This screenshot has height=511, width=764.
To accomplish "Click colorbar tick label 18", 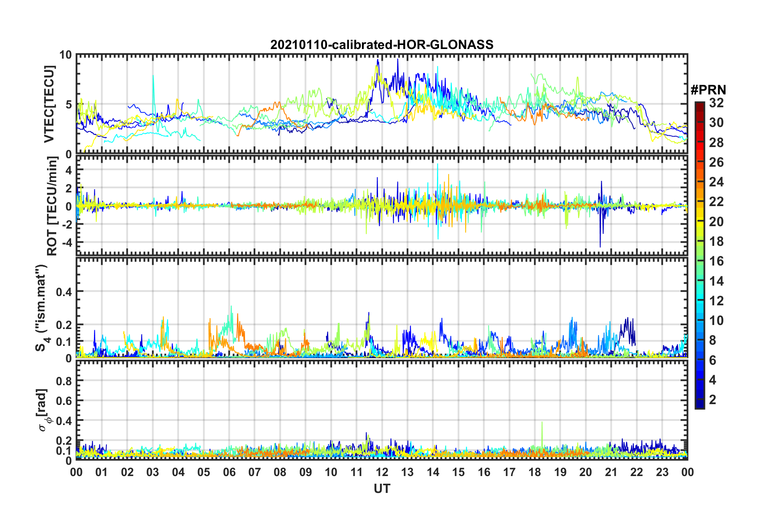I will [716, 241].
